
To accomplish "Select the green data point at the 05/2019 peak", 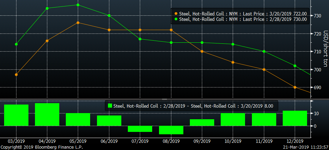I will [x=78, y=5].
